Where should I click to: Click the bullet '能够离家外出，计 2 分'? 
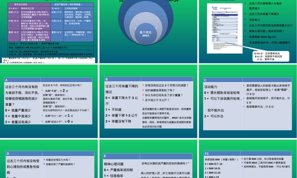tap(260, 107)
